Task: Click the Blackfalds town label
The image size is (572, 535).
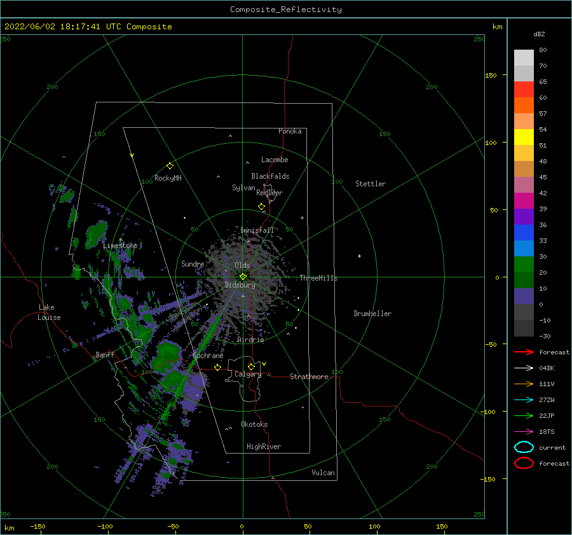Action: 270,176
